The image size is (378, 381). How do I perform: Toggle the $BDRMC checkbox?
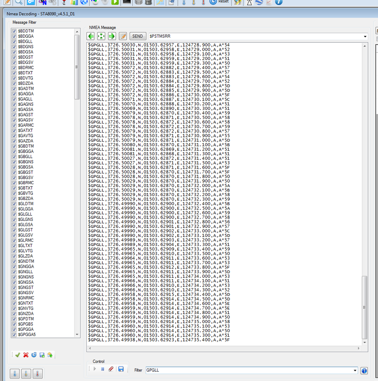click(x=14, y=68)
